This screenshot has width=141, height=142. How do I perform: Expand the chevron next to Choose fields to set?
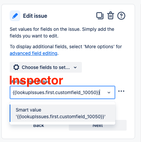pos(75,67)
